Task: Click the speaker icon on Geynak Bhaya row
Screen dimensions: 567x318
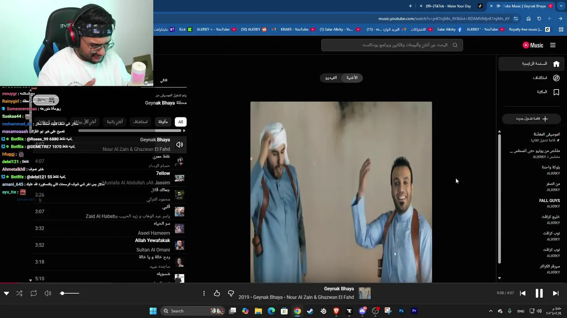Action: pyautogui.click(x=179, y=144)
